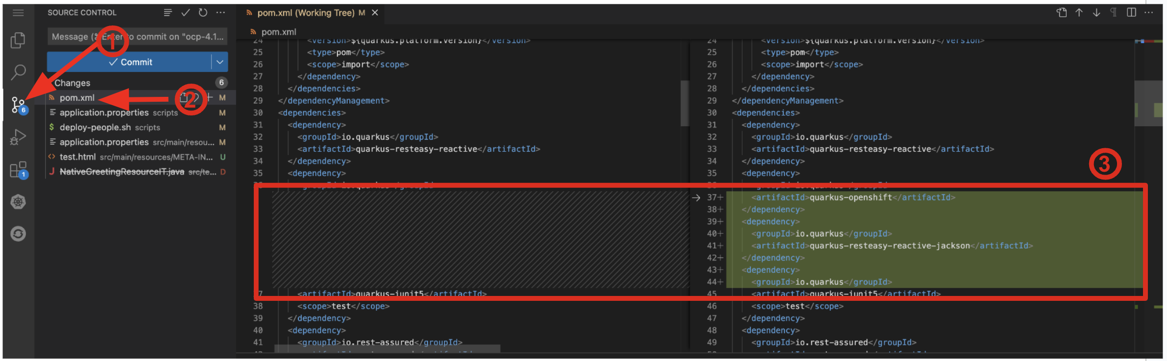Click the Source Control activity bar icon
Screen dimensions: 1167x361
coord(18,104)
